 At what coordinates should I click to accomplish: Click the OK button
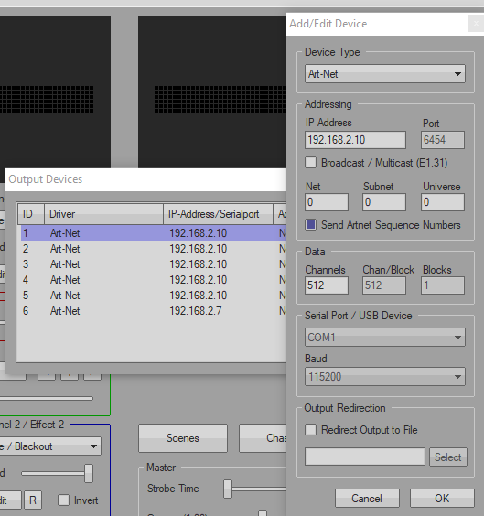[x=442, y=499]
